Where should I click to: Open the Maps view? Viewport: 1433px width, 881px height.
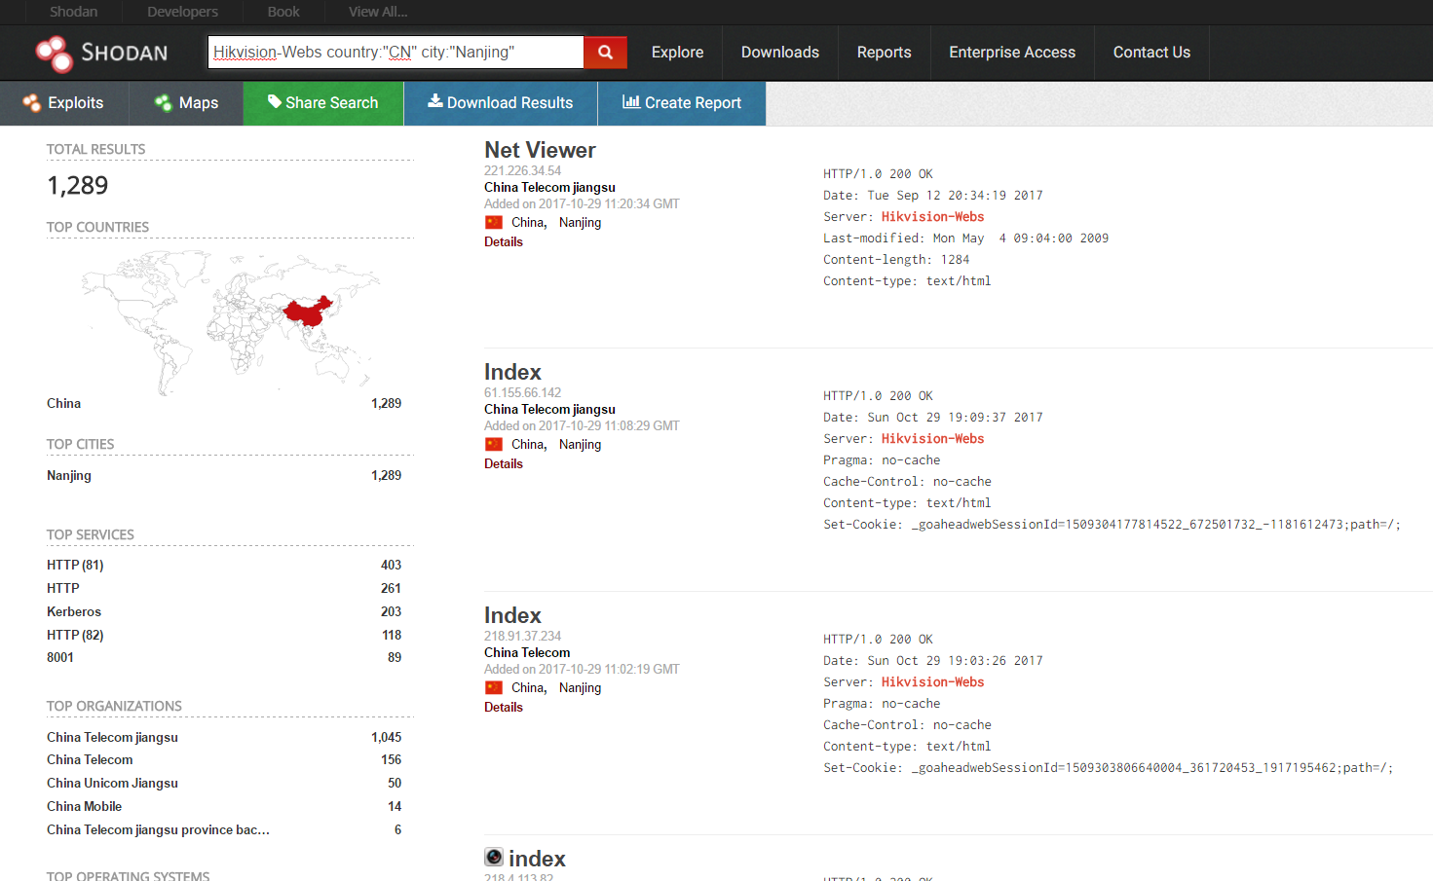click(186, 103)
